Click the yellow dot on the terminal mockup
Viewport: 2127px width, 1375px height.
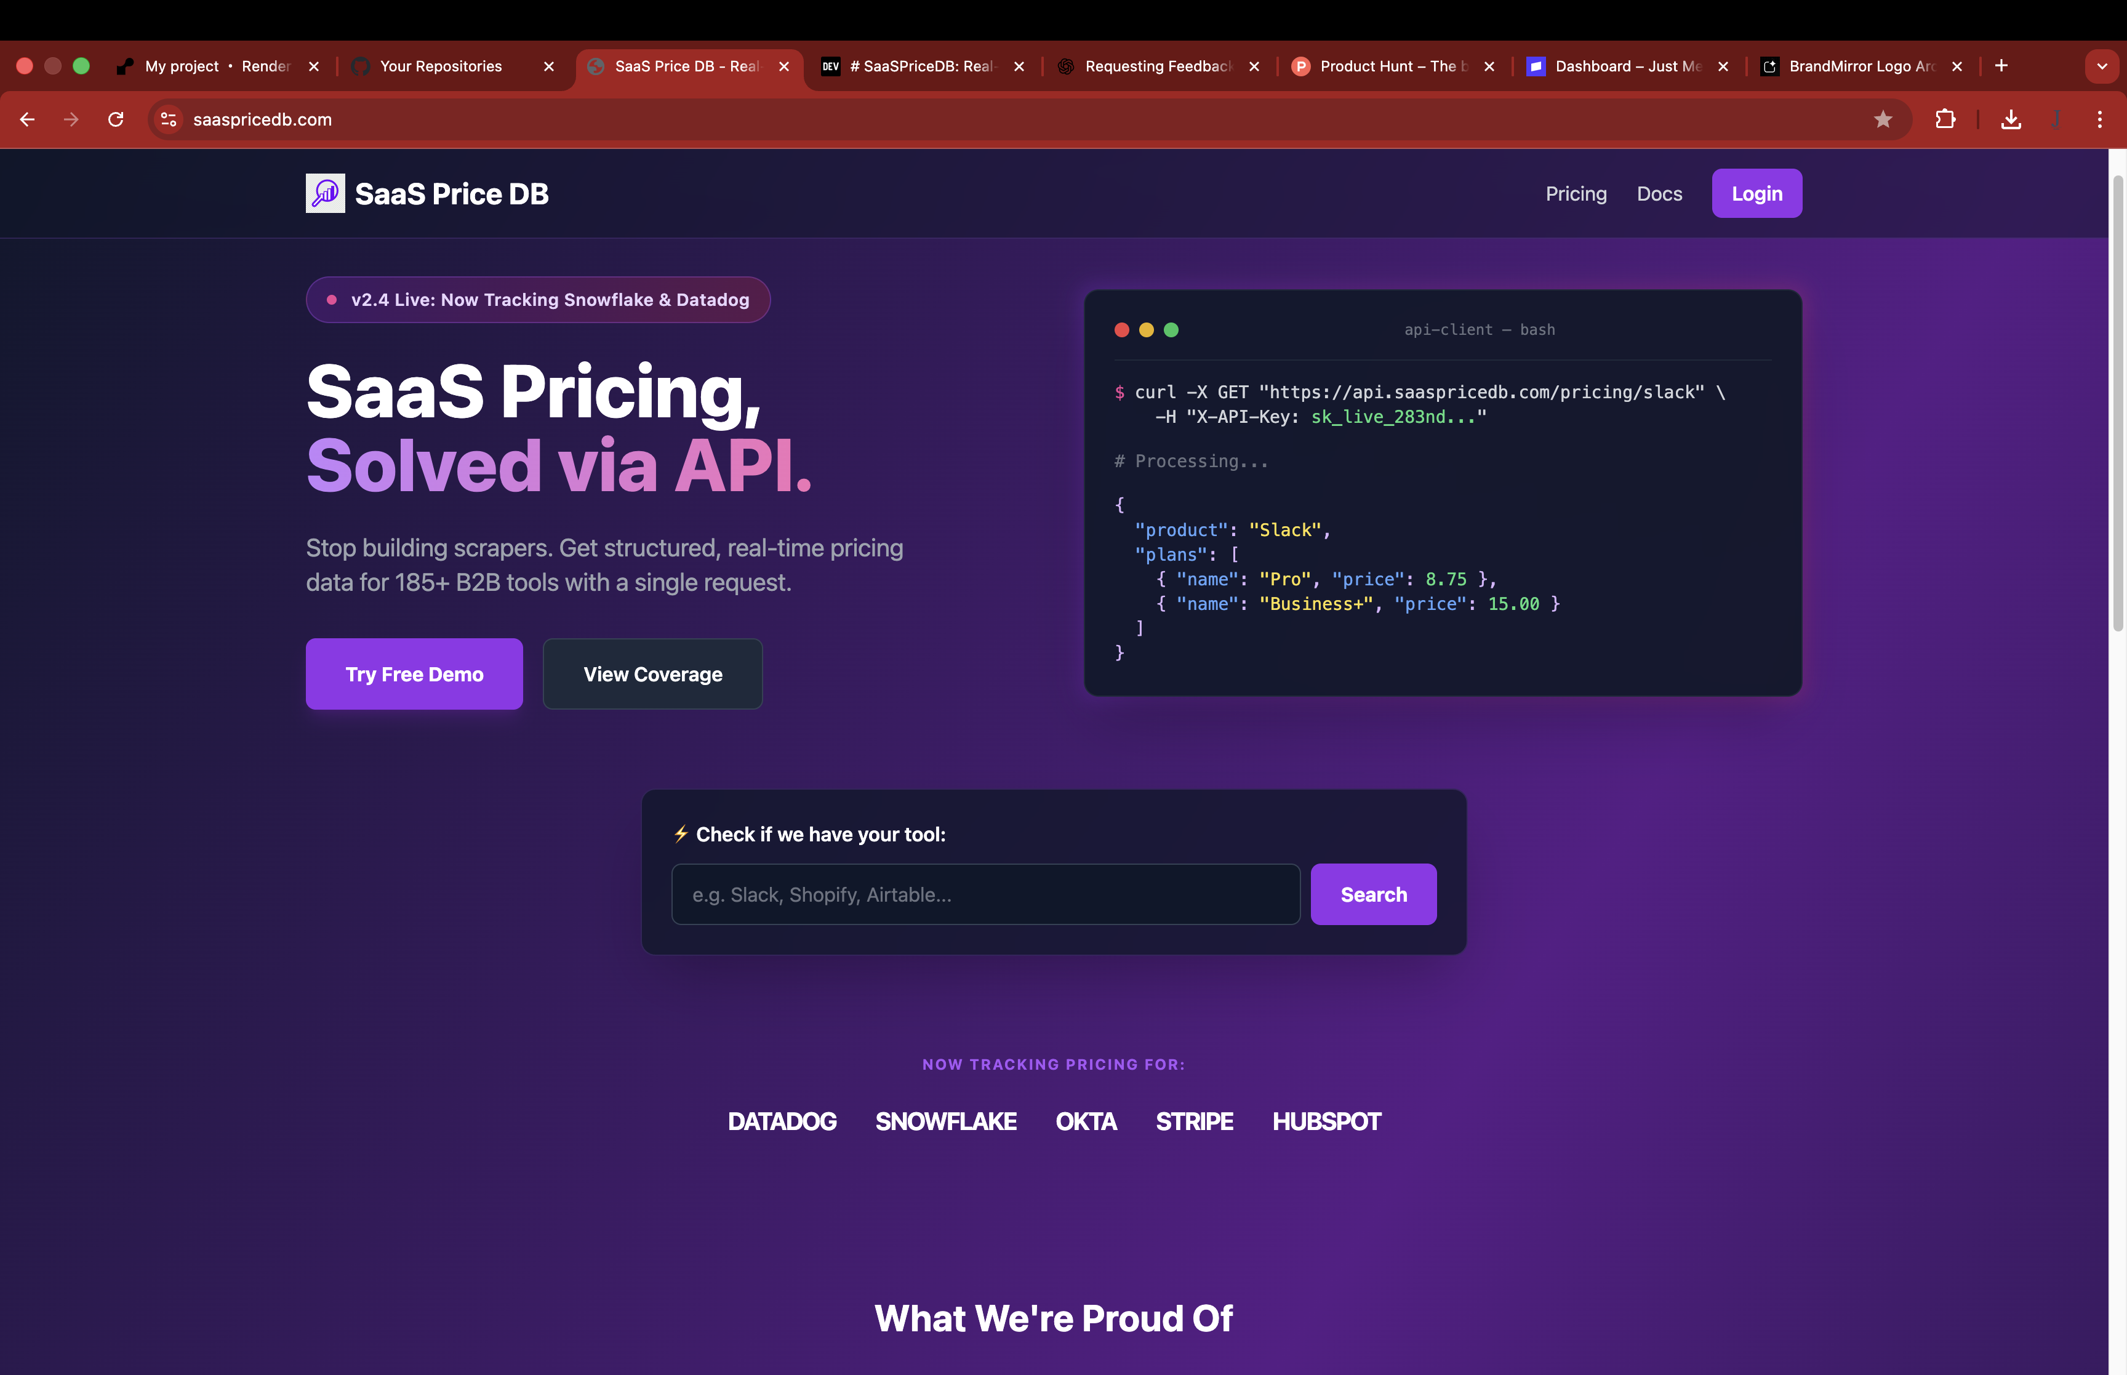(x=1146, y=329)
